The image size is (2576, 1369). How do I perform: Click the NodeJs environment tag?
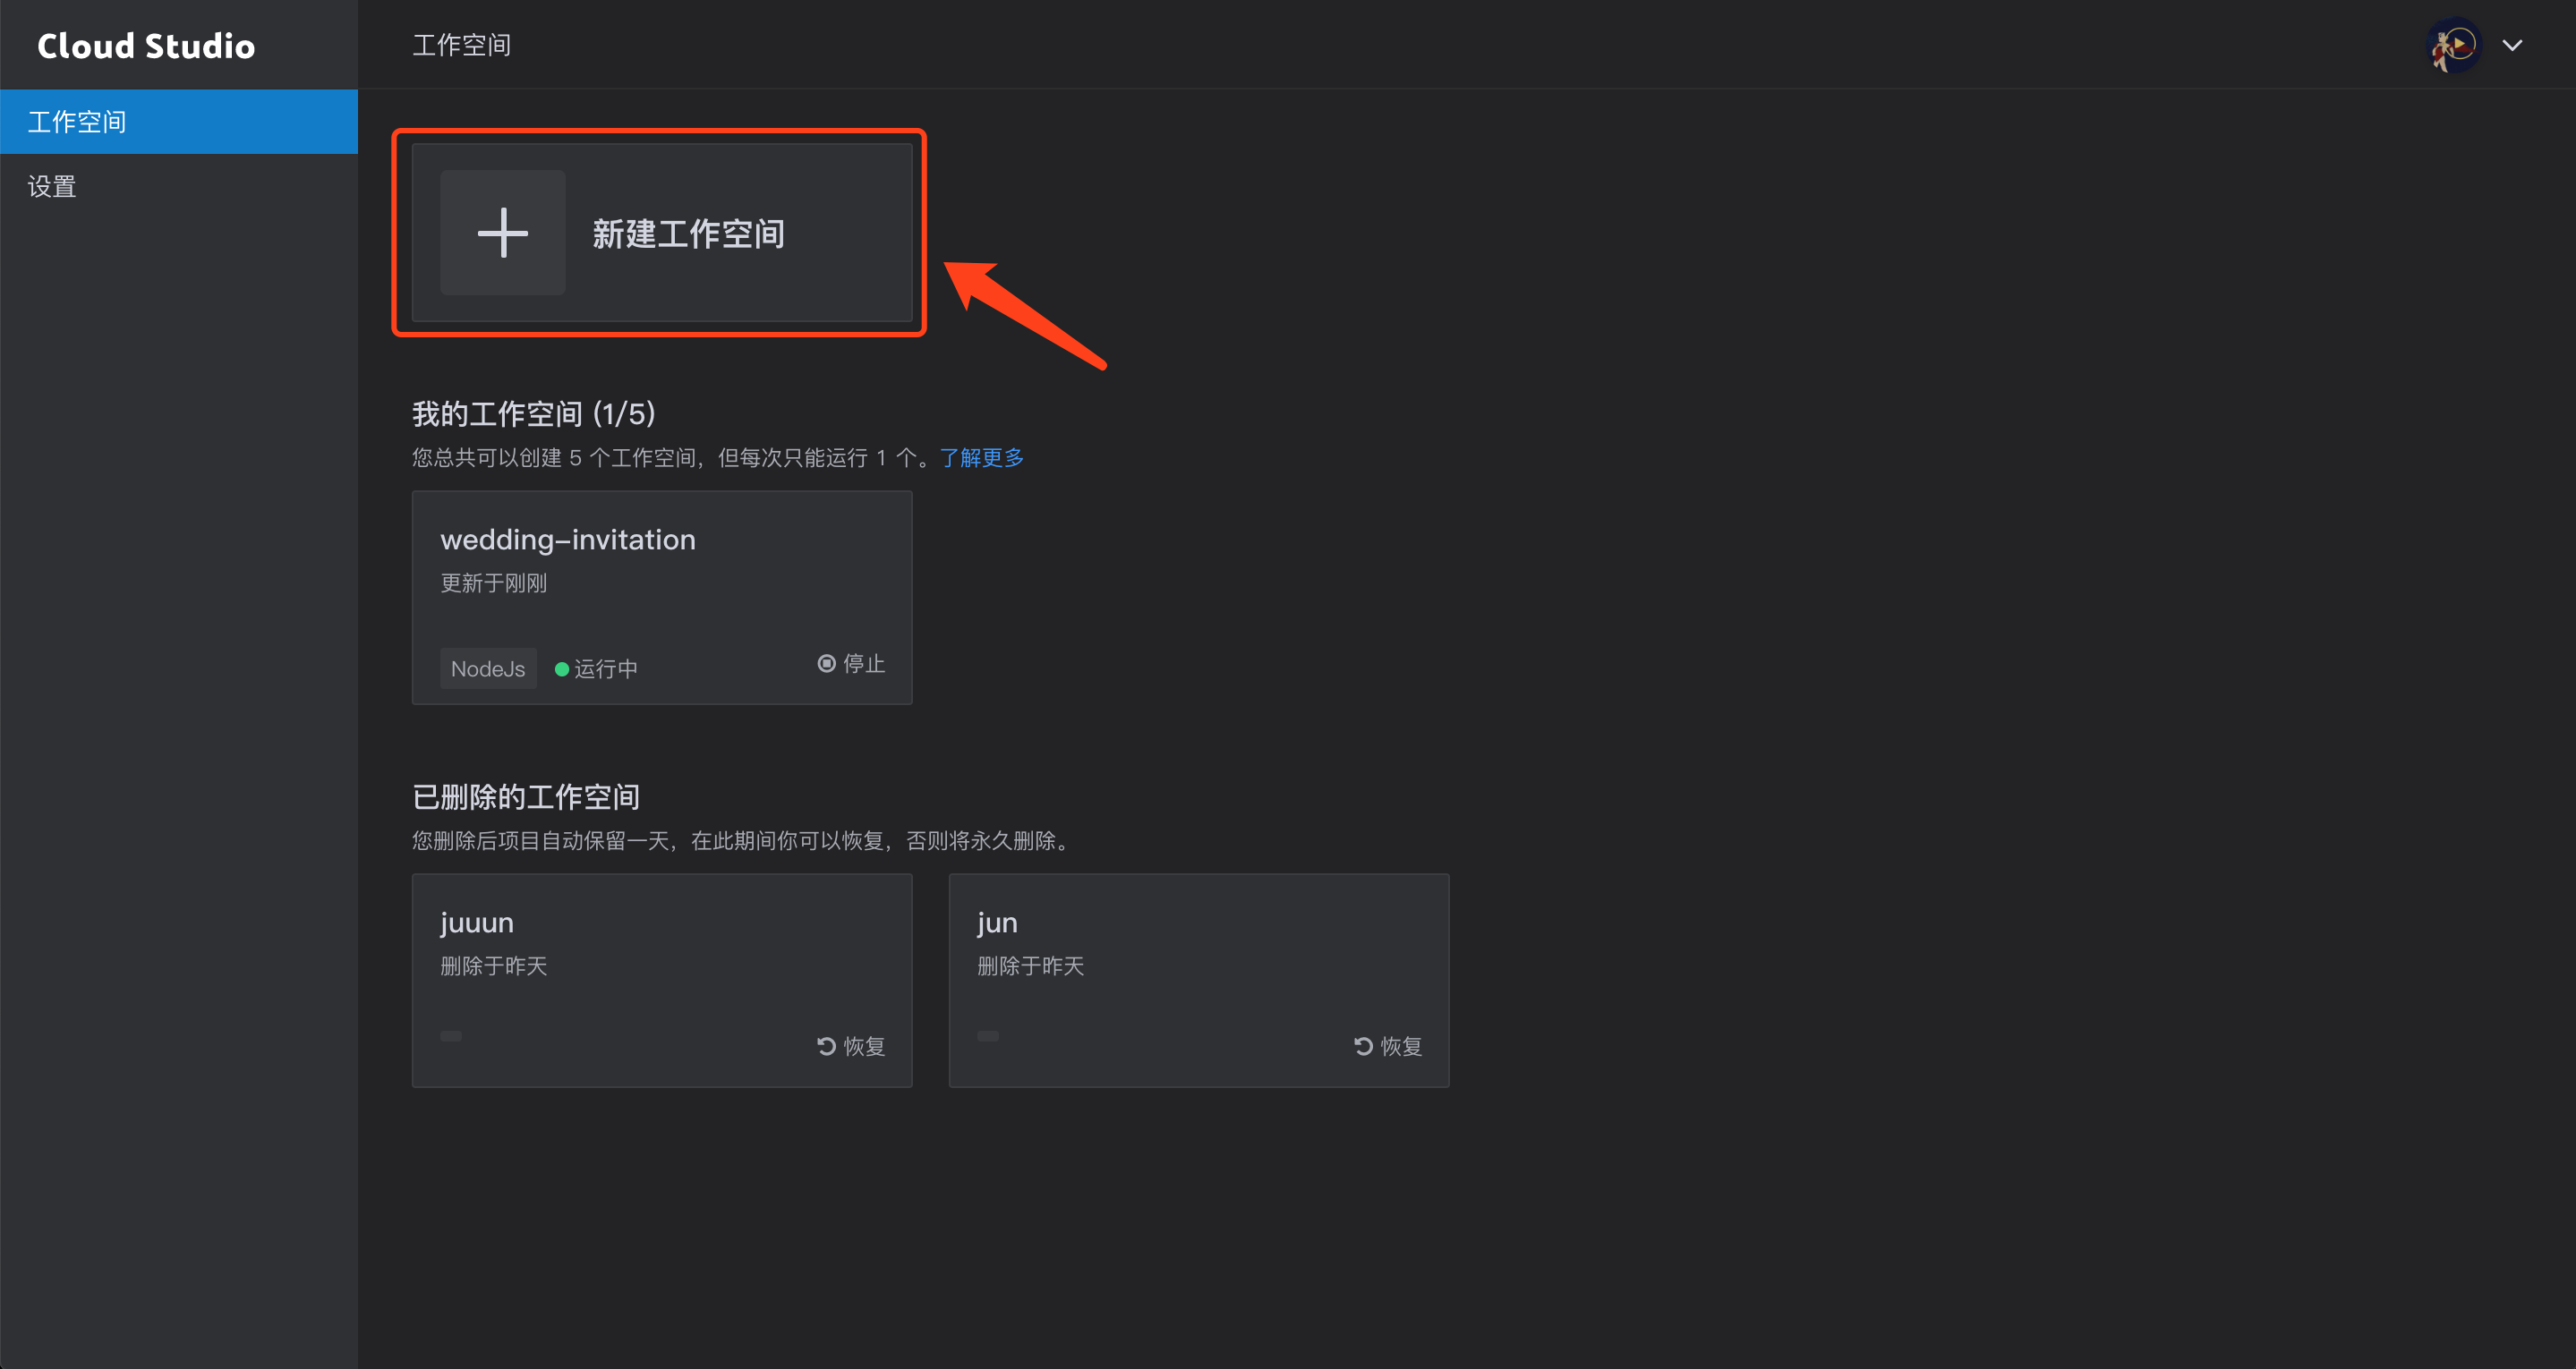click(488, 668)
